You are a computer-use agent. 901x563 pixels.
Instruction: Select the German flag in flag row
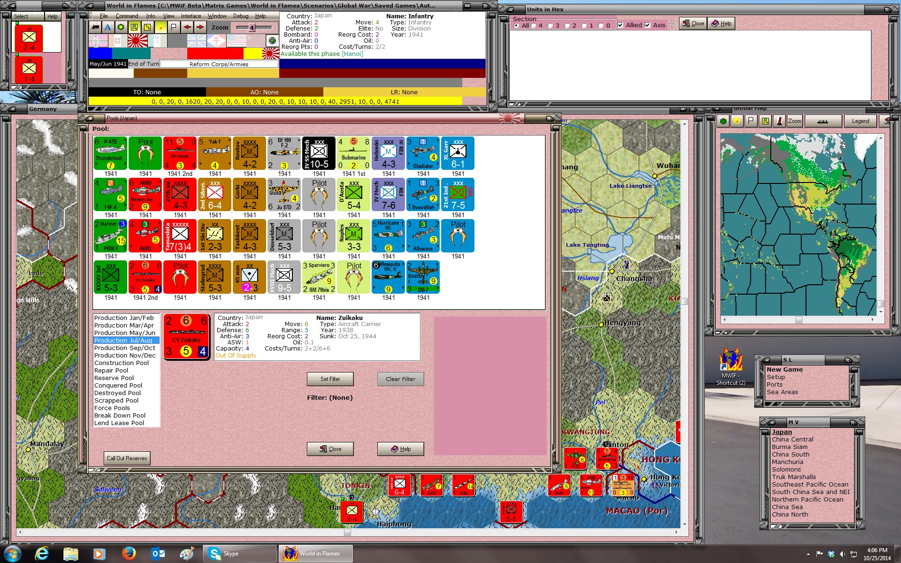point(99,41)
